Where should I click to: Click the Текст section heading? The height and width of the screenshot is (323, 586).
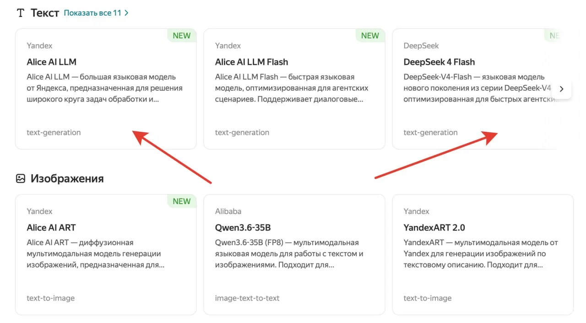click(x=45, y=13)
